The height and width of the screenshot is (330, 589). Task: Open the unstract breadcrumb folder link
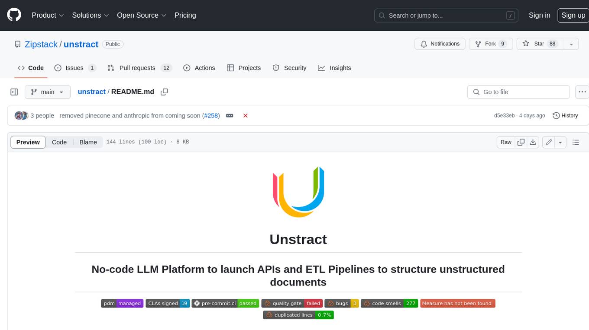92,92
